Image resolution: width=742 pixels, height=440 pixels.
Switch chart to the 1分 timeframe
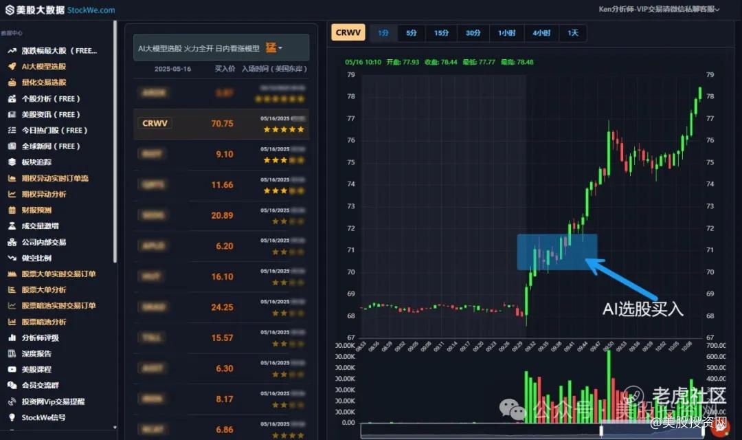click(383, 33)
